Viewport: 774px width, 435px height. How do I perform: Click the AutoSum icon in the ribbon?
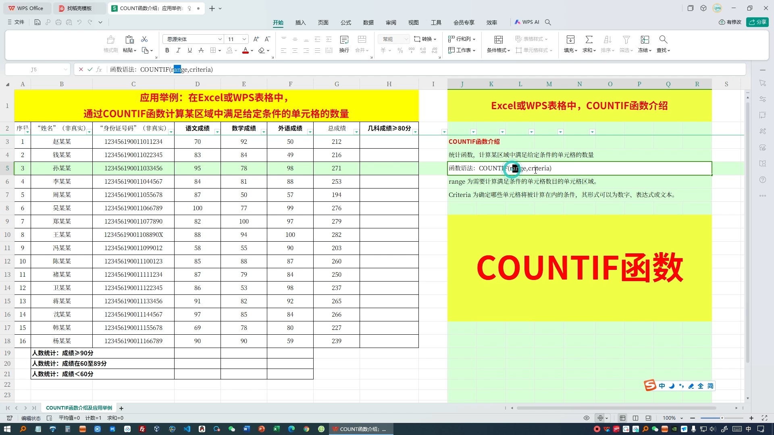pos(589,39)
